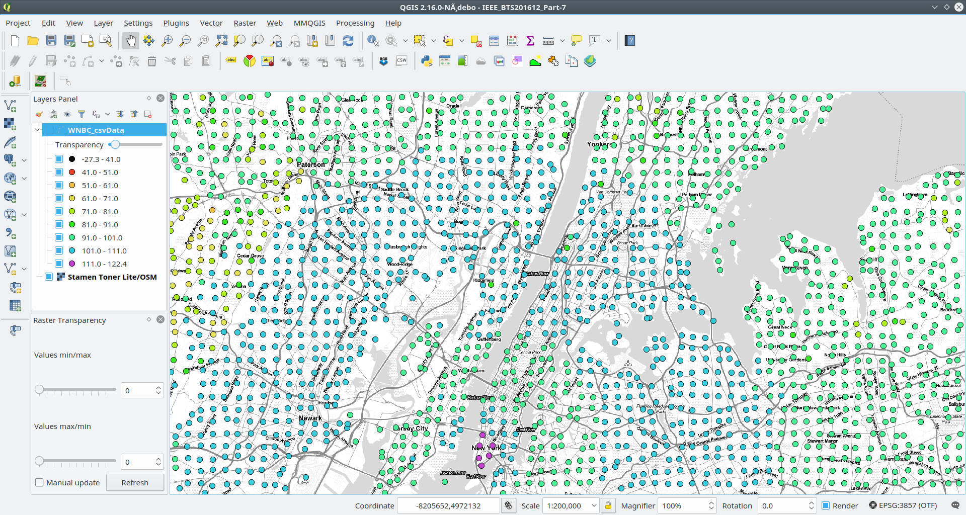966x515 pixels.
Task: Open a project with the folder icon
Action: (33, 41)
